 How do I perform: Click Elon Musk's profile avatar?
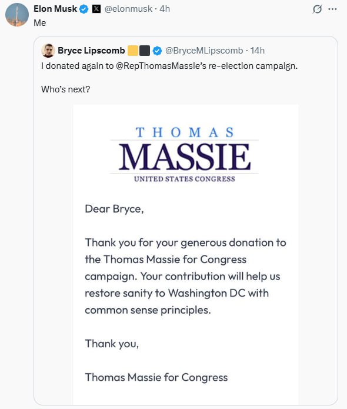[17, 15]
